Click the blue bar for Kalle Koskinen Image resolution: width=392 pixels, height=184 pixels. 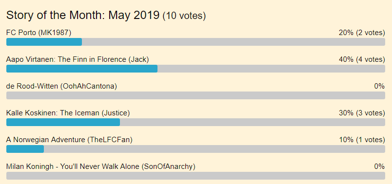63,122
